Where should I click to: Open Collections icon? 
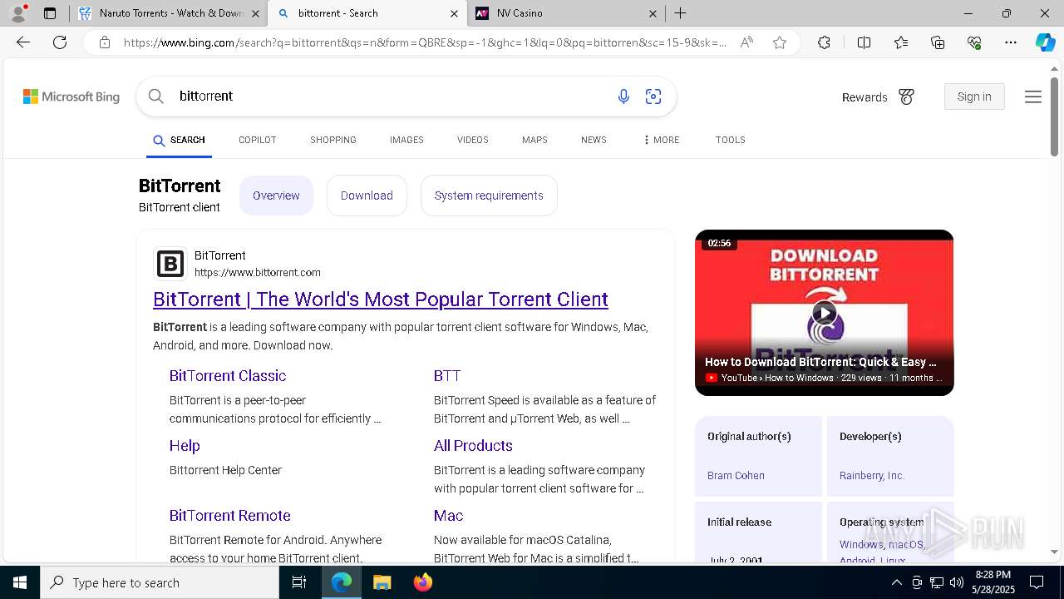tap(938, 42)
